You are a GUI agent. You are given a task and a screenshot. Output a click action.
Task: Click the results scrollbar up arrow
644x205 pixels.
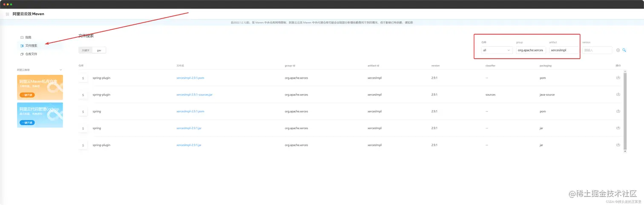[x=625, y=71]
